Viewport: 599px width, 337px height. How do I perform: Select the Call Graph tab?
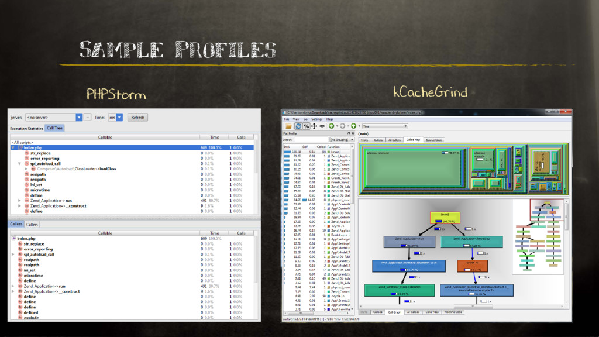[394, 312]
